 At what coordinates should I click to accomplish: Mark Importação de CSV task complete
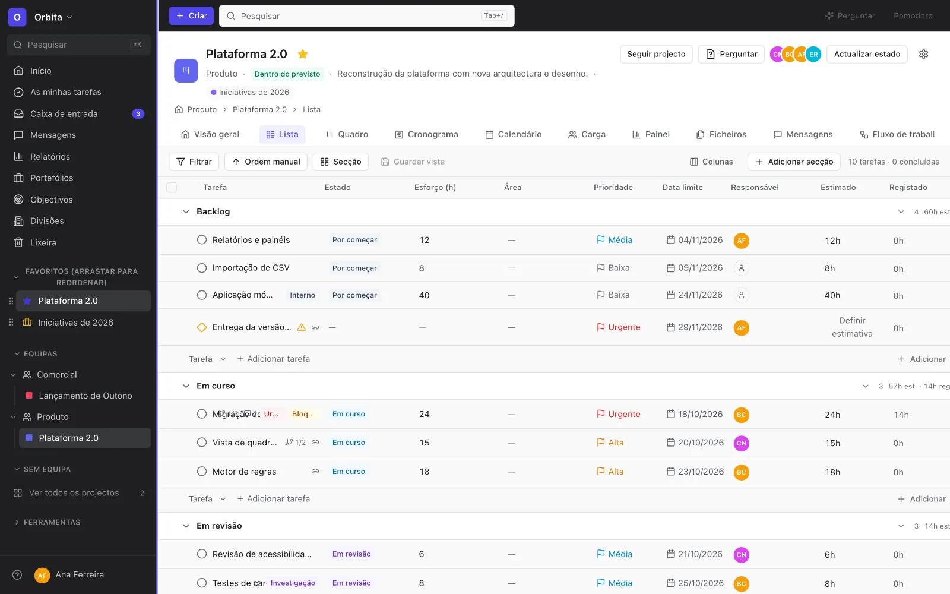(202, 268)
